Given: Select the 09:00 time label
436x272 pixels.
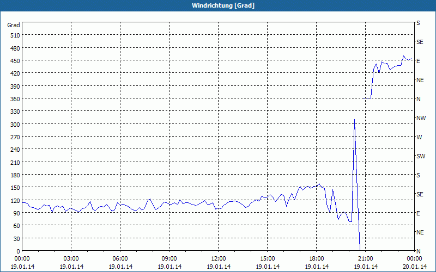Looking at the screenshot, I should click(169, 259).
